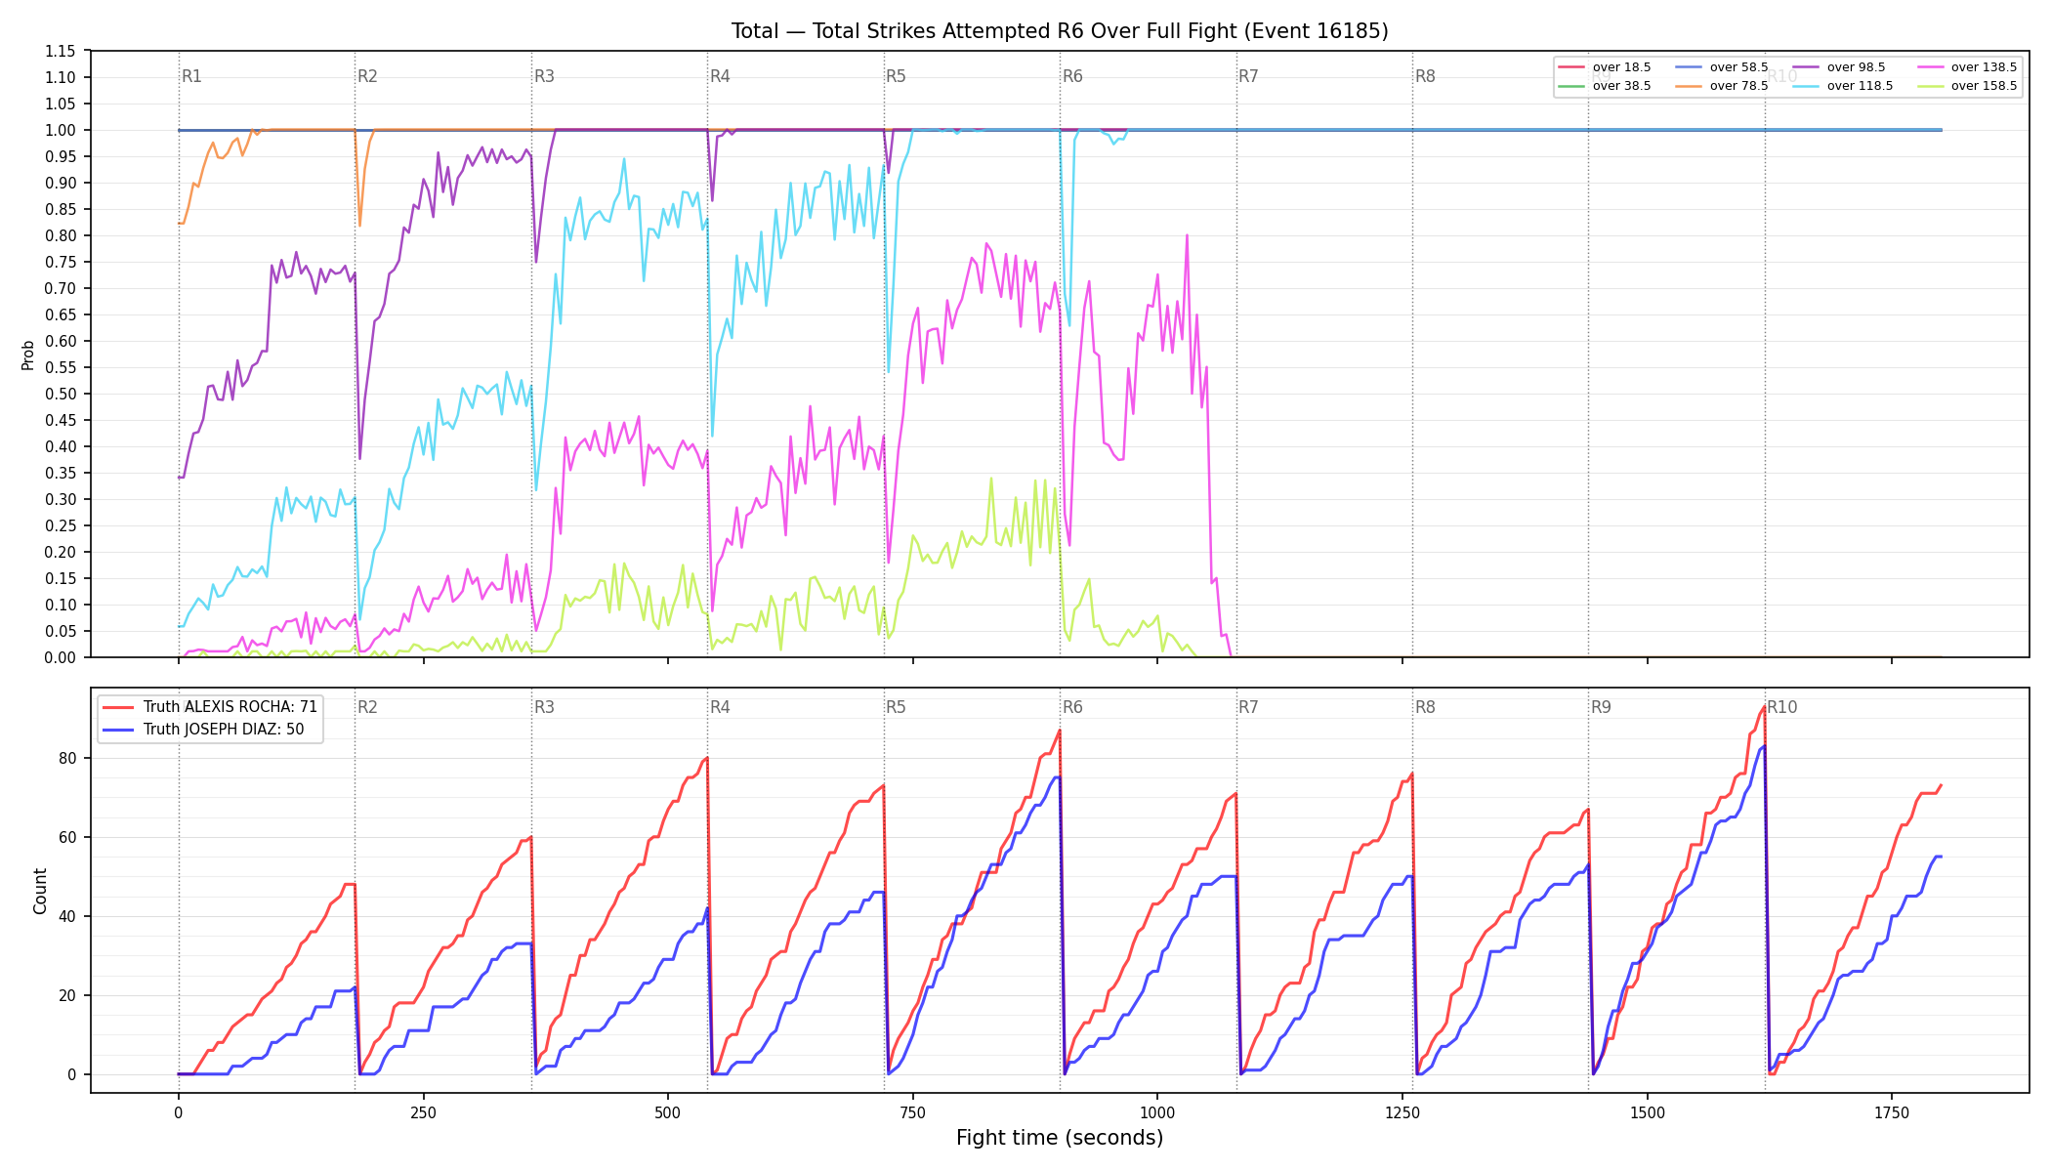2051x1172 pixels.
Task: Click the 1250 tick on the time axis
Action: point(1402,1112)
